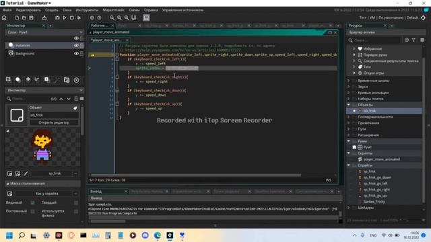Select sp_frisk_go_left sprite
Viewport: 431px width, 242px height.
coord(375,184)
